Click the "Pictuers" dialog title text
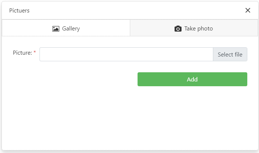This screenshot has height=153, width=259. 19,11
